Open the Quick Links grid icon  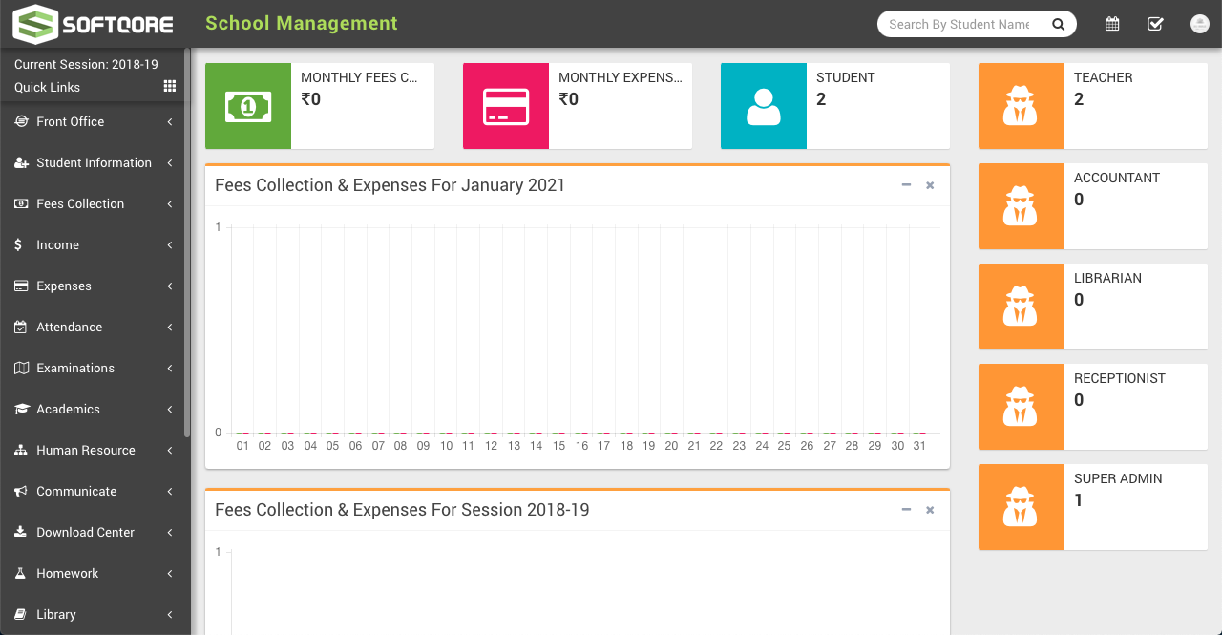(170, 86)
